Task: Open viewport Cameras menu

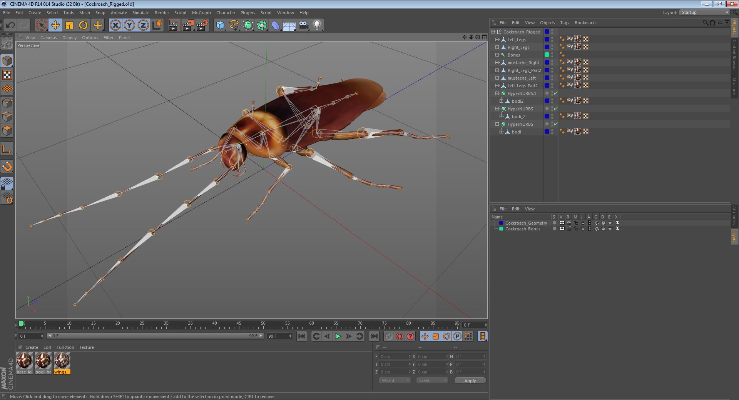Action: tap(48, 38)
